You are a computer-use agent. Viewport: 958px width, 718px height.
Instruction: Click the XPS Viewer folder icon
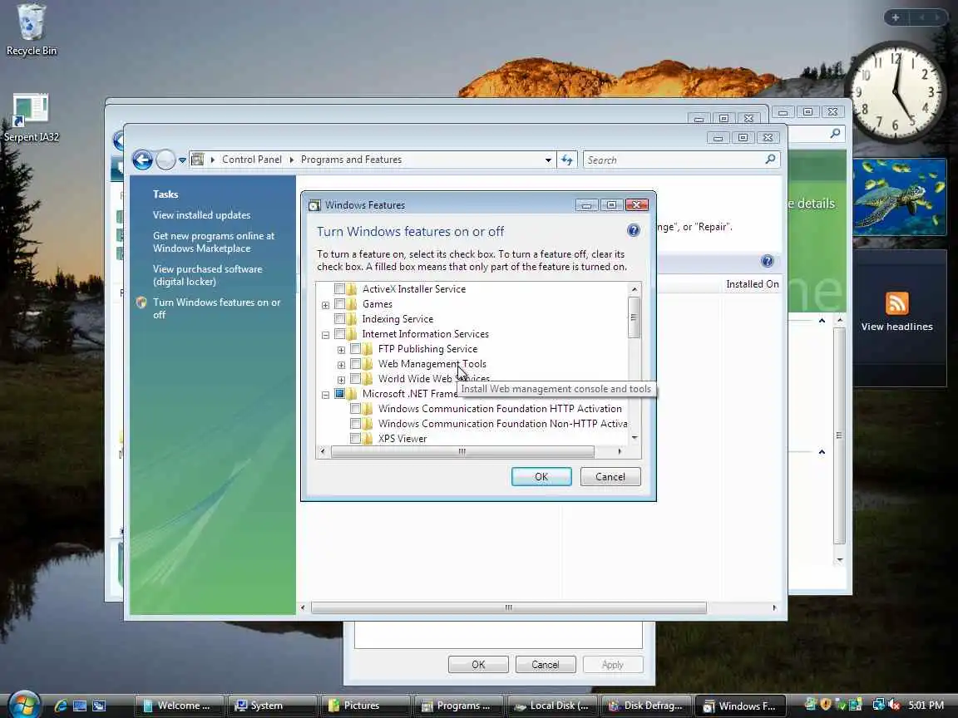pos(368,439)
